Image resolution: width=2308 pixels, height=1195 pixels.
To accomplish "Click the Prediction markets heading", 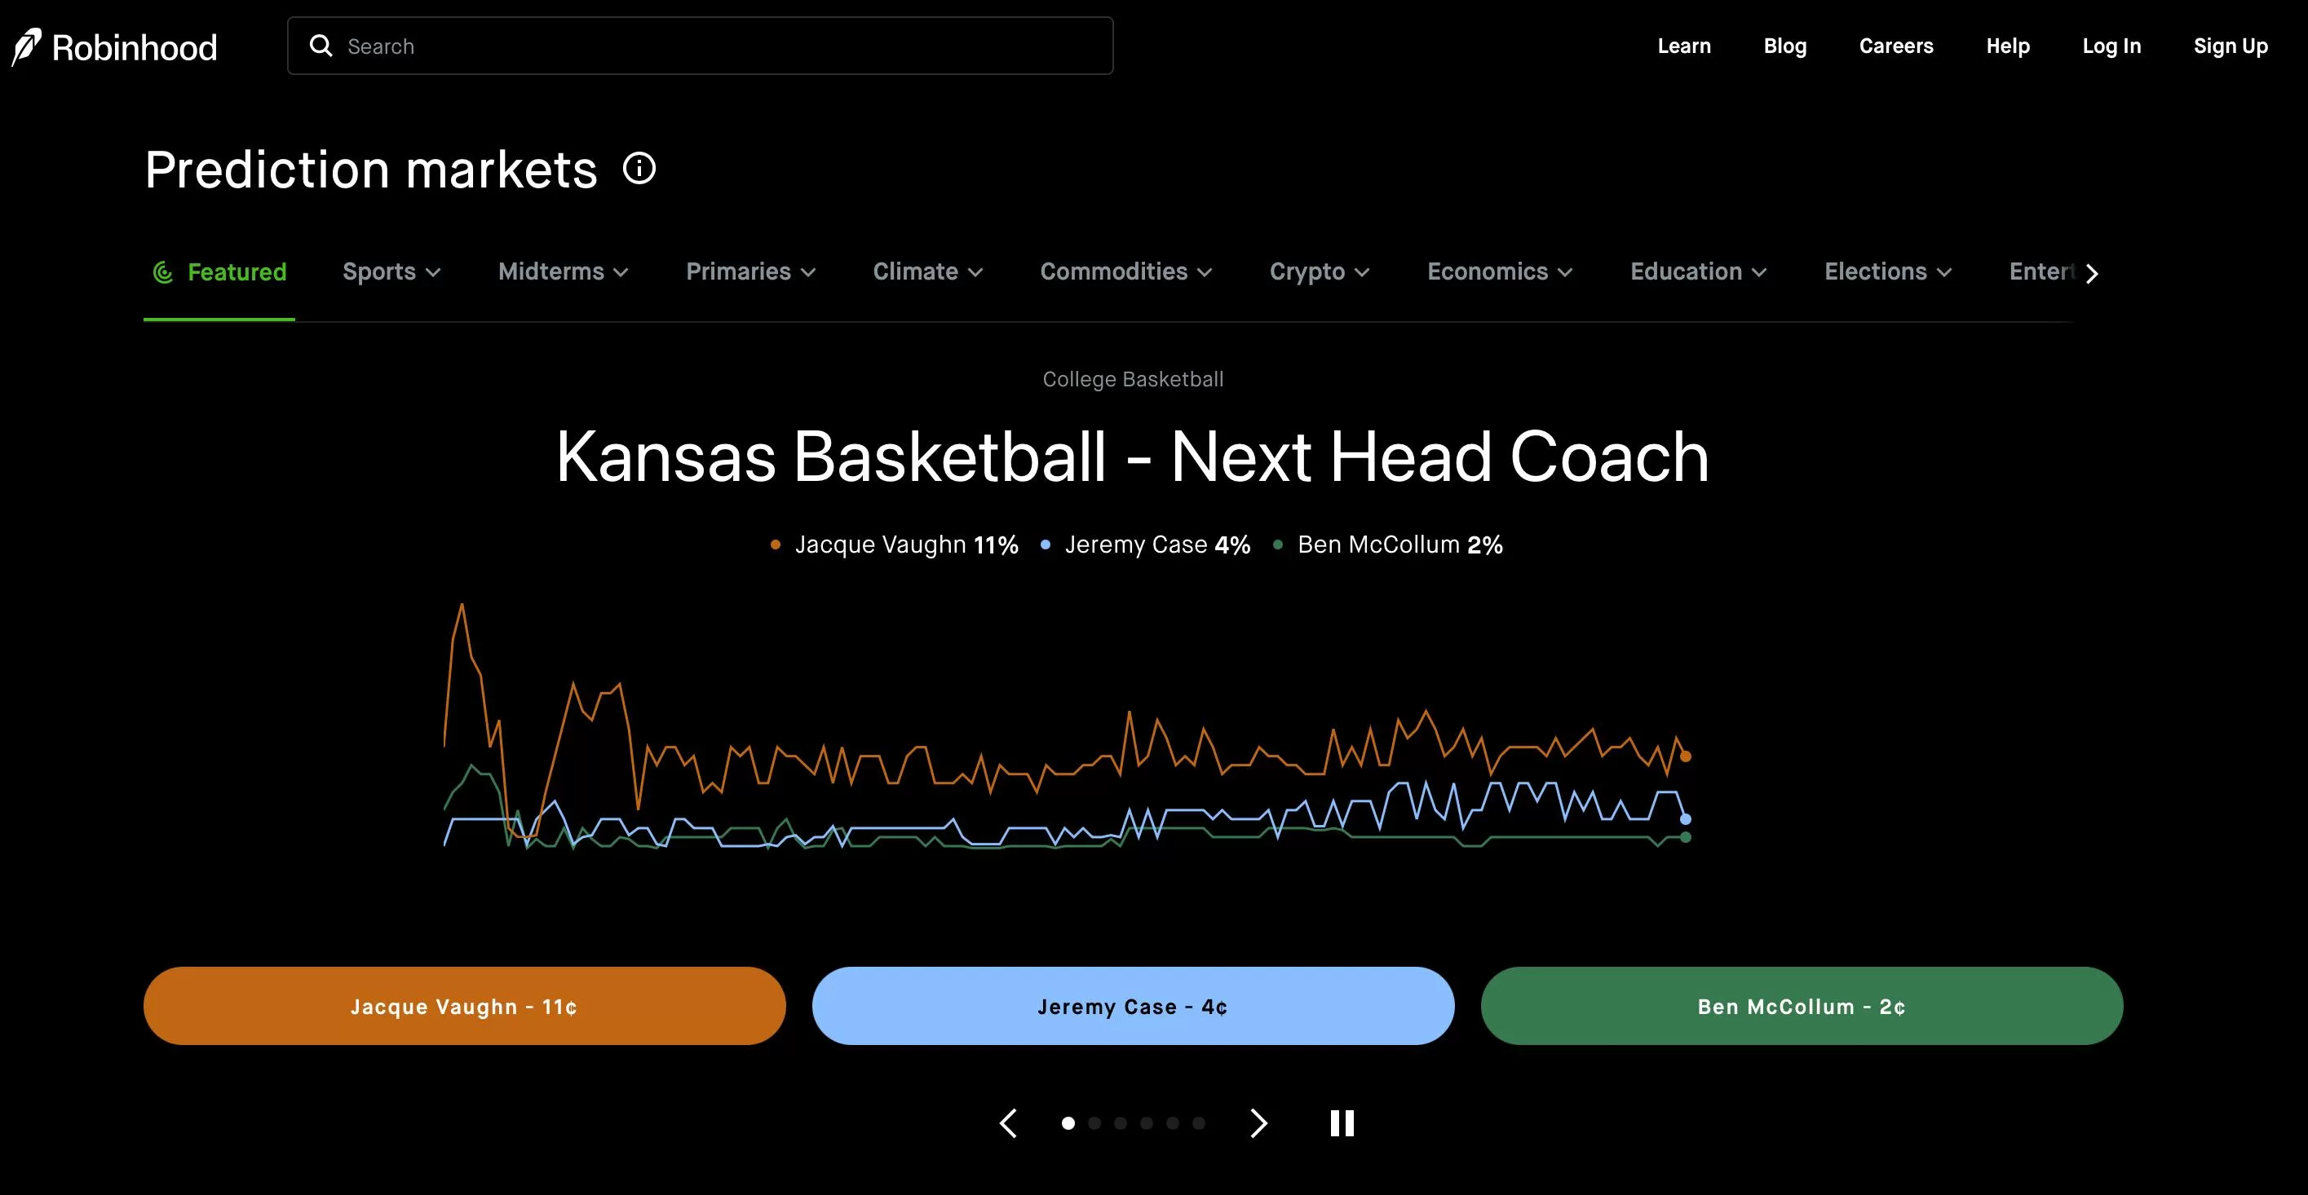I will 371,170.
